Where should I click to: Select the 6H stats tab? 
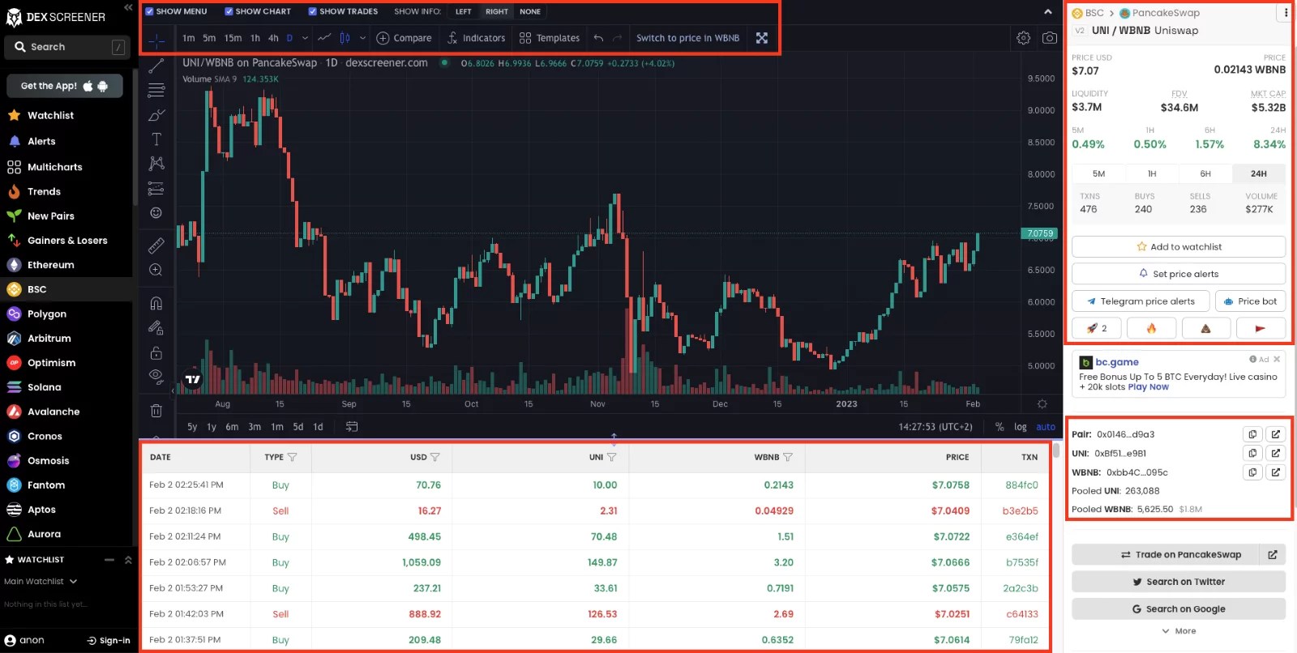pyautogui.click(x=1205, y=173)
